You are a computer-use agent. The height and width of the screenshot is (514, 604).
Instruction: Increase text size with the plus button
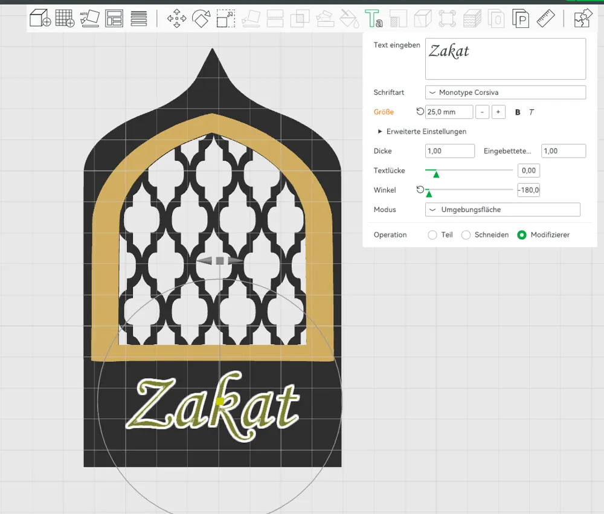point(498,112)
